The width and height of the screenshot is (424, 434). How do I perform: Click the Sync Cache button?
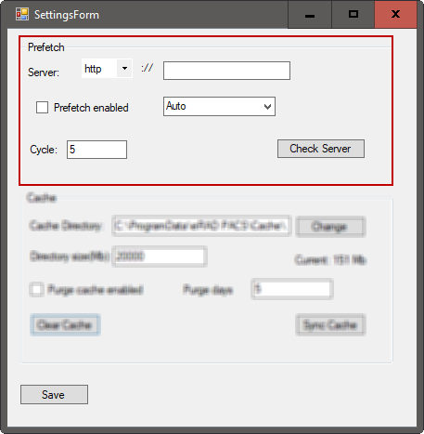pyautogui.click(x=330, y=325)
